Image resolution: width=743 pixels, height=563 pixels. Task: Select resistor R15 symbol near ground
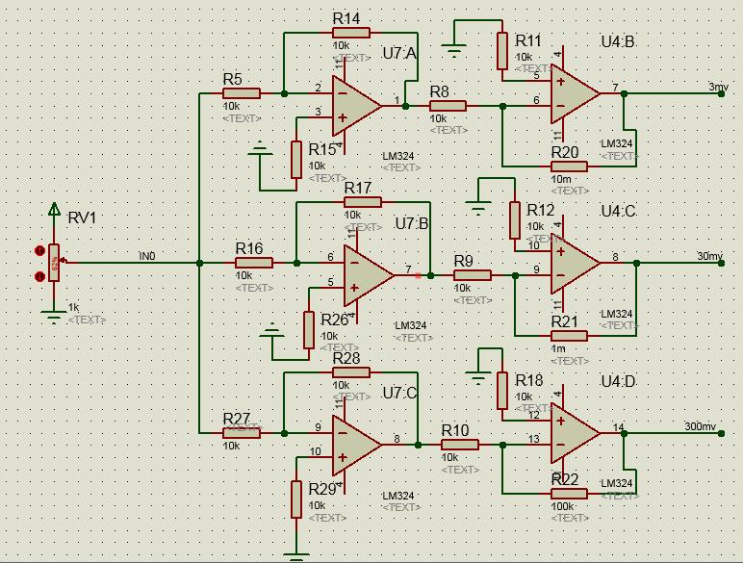[296, 160]
